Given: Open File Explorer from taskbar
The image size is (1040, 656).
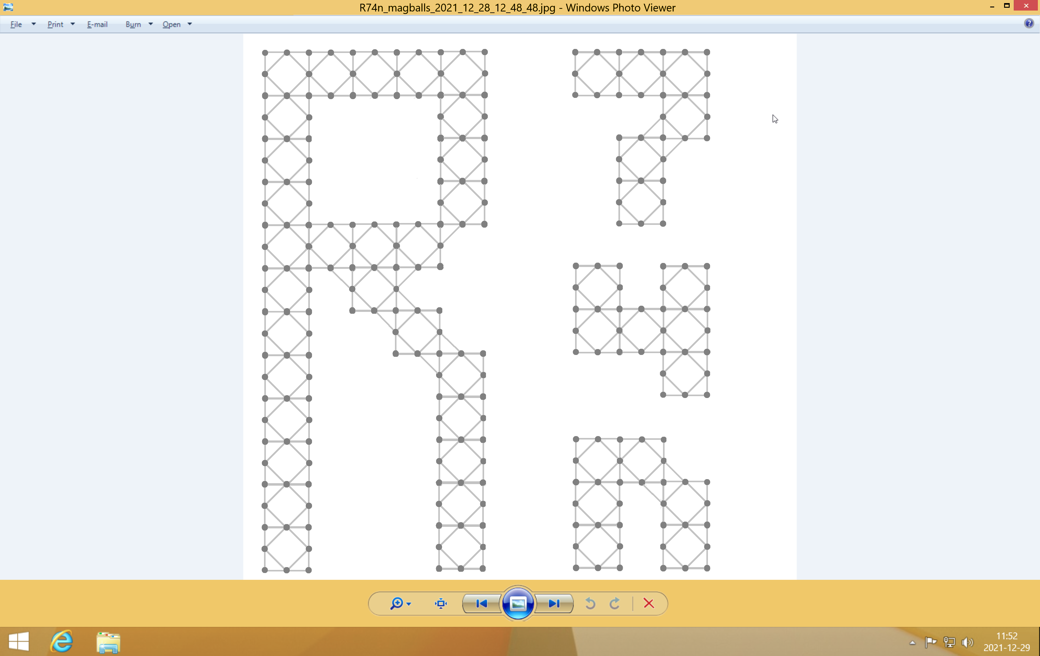Looking at the screenshot, I should coord(108,642).
